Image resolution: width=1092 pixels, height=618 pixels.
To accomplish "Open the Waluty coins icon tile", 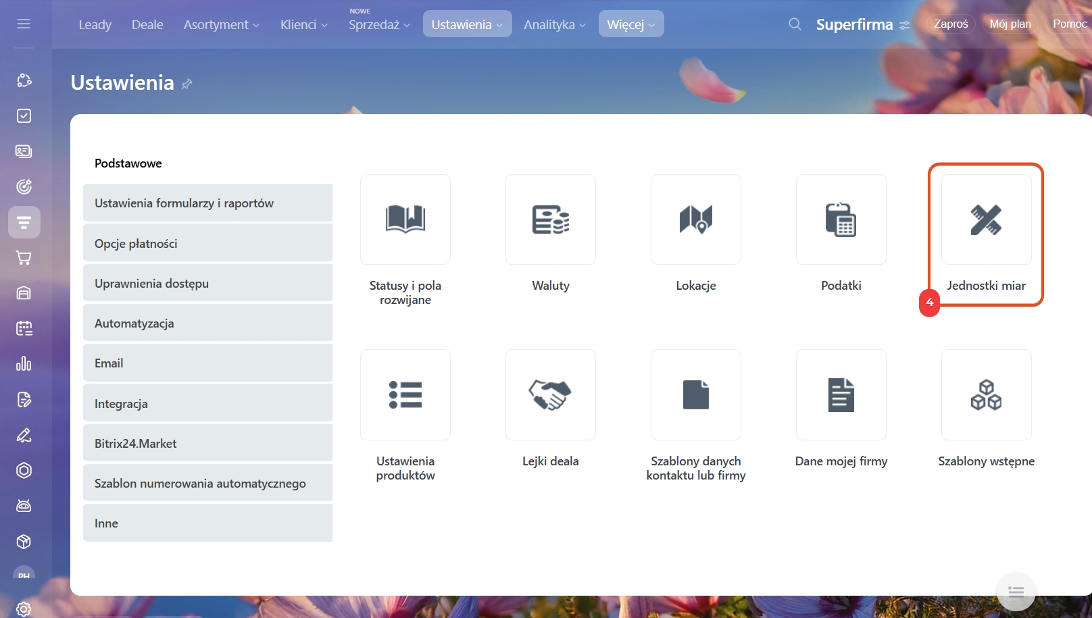I will tap(551, 220).
